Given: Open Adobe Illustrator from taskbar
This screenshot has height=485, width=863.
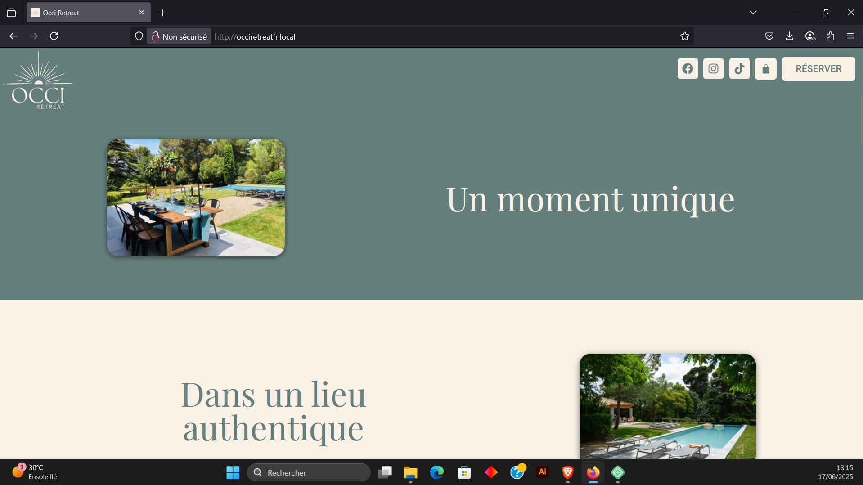Looking at the screenshot, I should click(x=543, y=472).
